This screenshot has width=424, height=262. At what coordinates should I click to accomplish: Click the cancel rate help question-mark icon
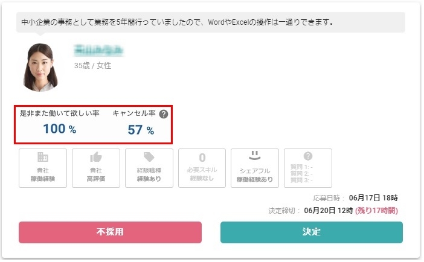tap(163, 114)
